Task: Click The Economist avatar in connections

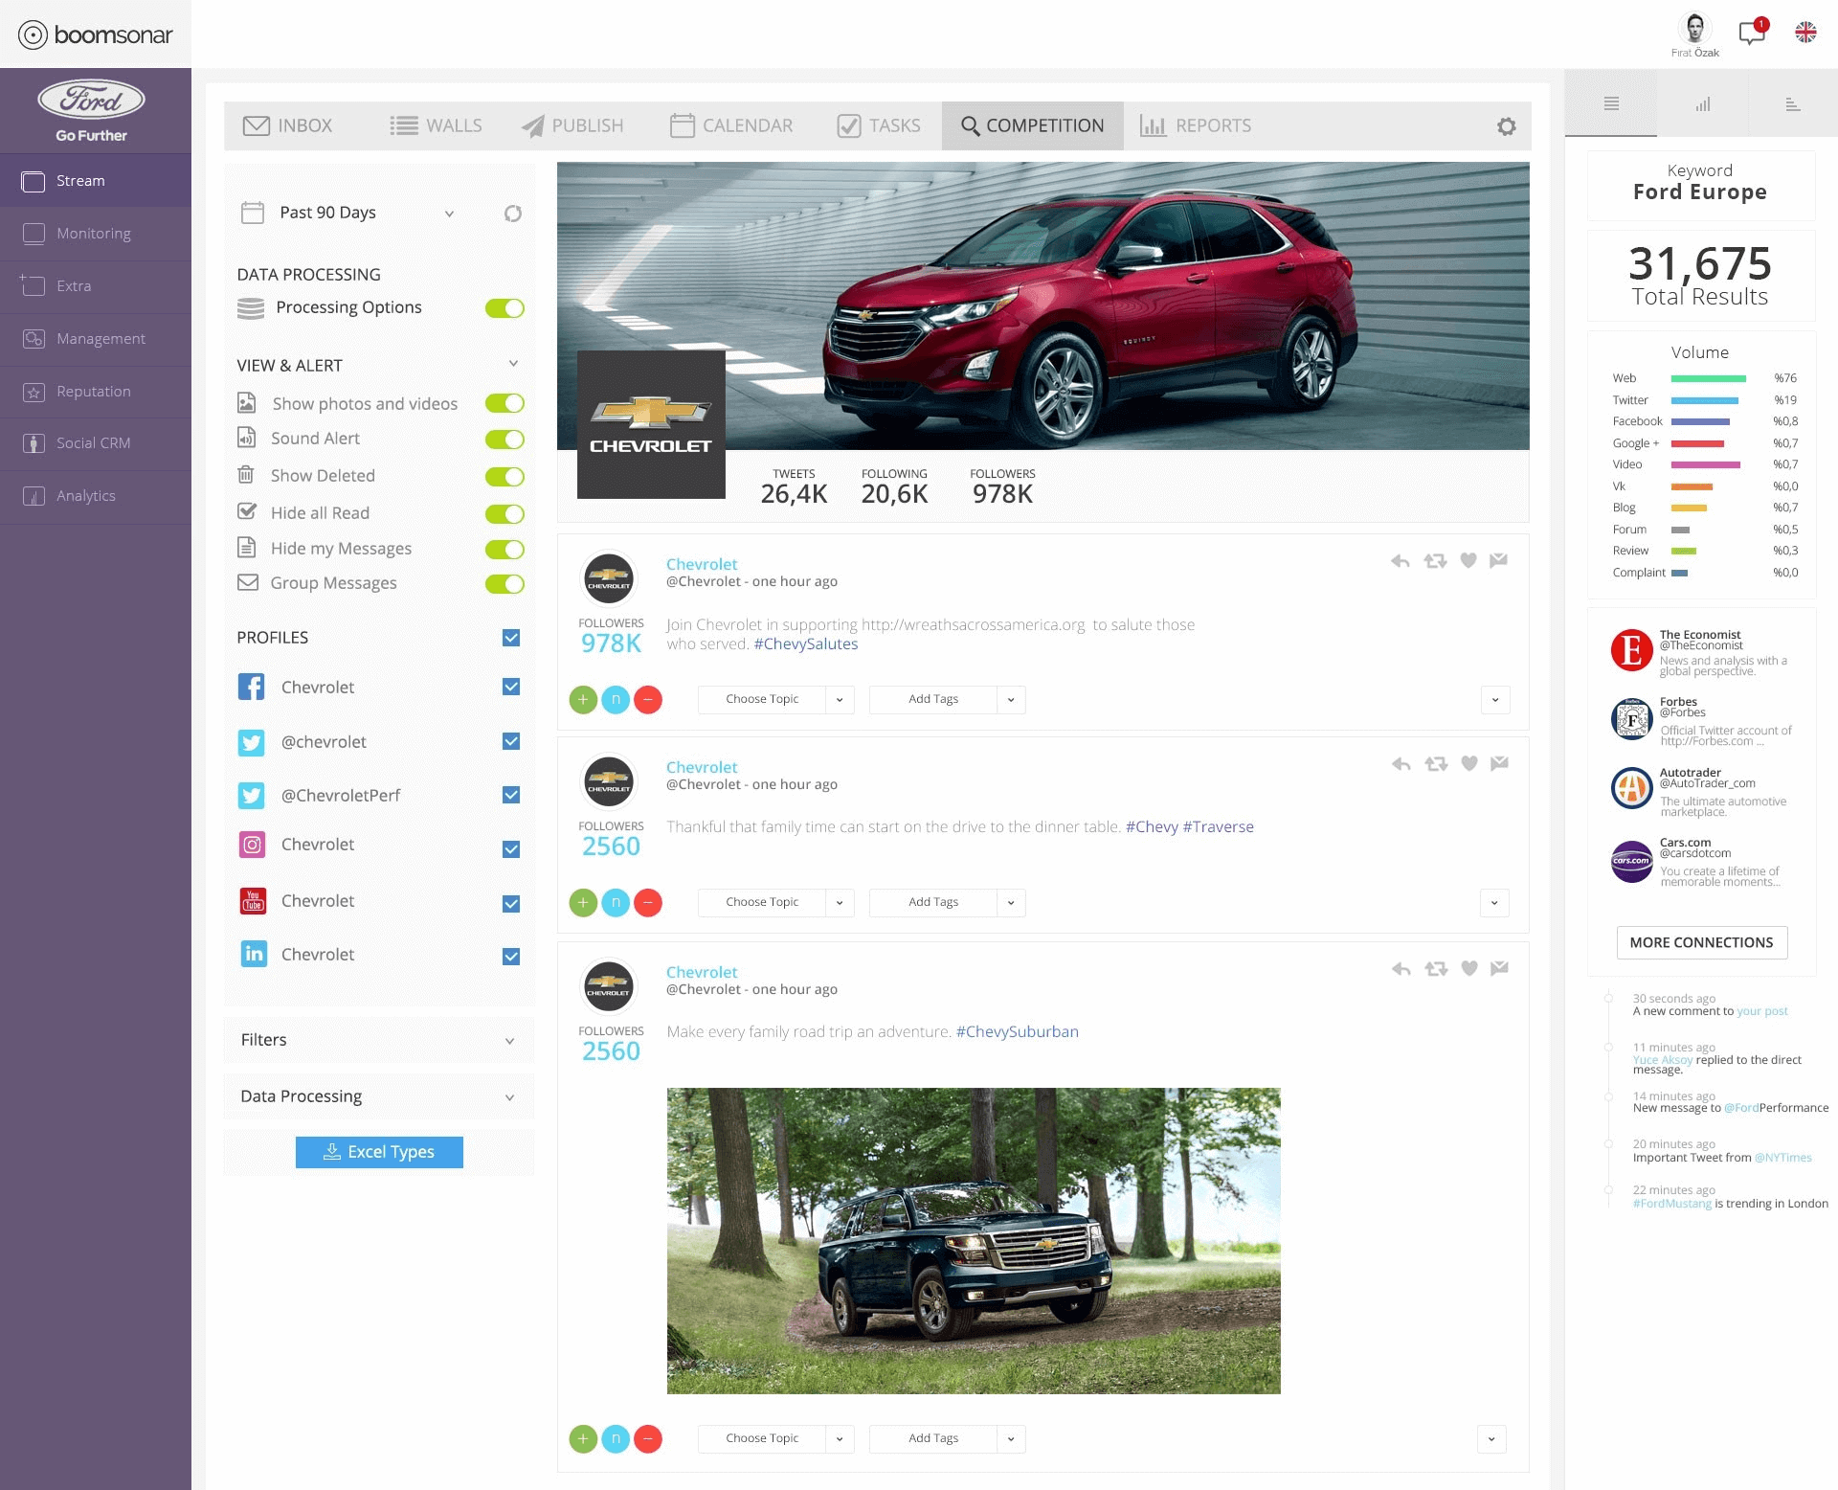Action: 1632,650
